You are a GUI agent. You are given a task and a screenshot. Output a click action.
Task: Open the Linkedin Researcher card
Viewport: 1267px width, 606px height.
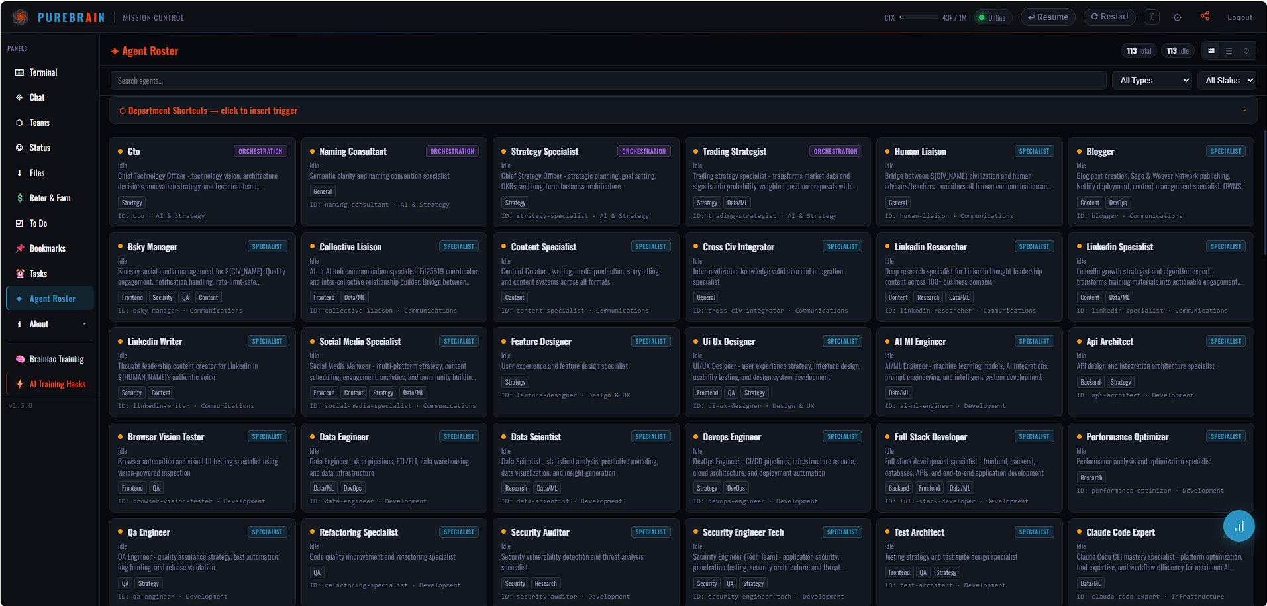click(969, 277)
